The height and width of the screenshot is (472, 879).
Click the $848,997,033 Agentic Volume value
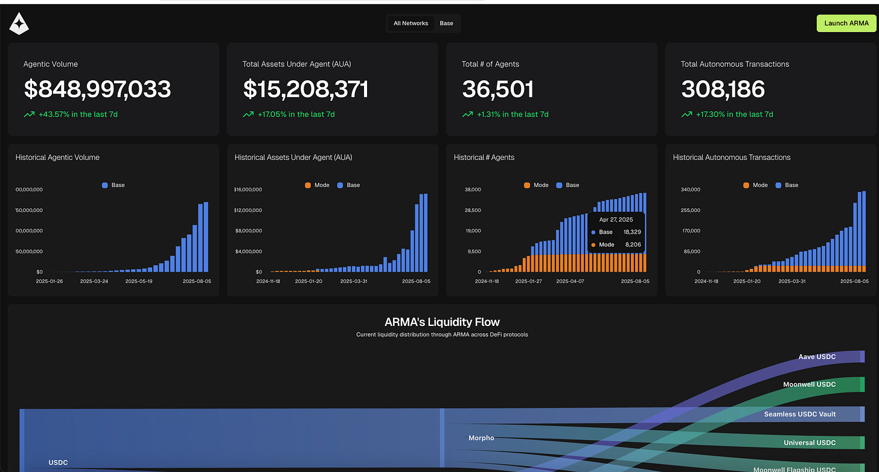point(97,89)
